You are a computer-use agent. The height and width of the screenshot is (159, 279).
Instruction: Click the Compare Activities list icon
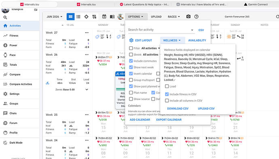(x=5, y=84)
